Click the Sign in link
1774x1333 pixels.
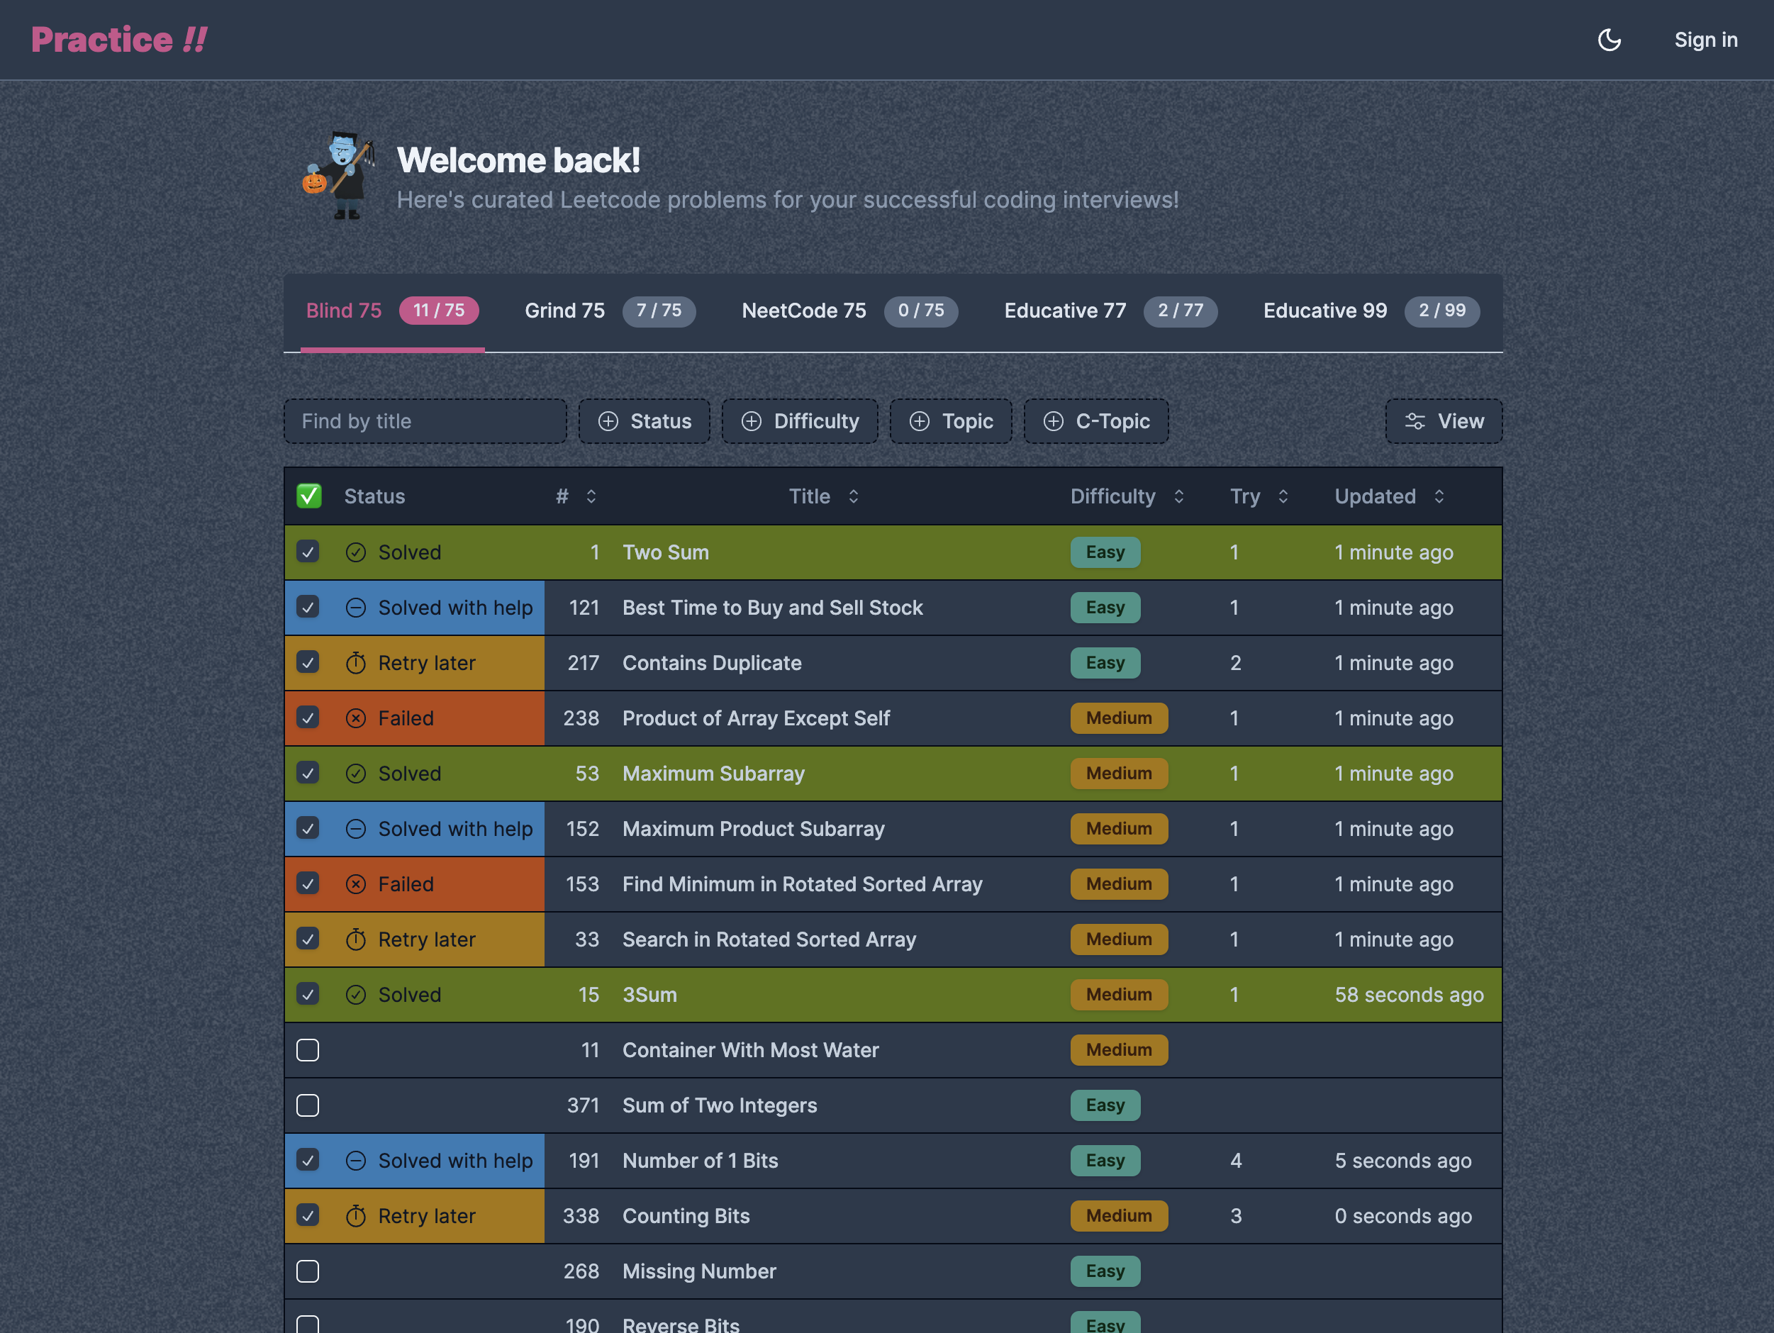(x=1705, y=40)
